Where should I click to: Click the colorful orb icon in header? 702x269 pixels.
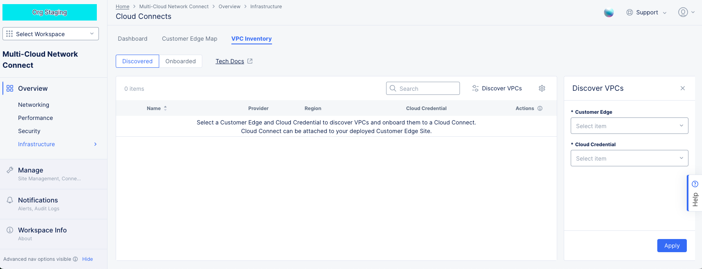coord(609,13)
